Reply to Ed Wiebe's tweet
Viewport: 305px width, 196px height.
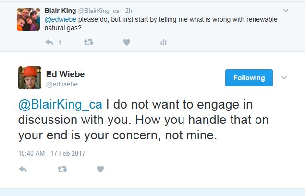(22, 169)
